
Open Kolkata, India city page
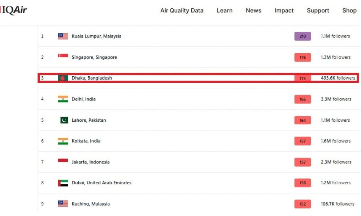86,141
